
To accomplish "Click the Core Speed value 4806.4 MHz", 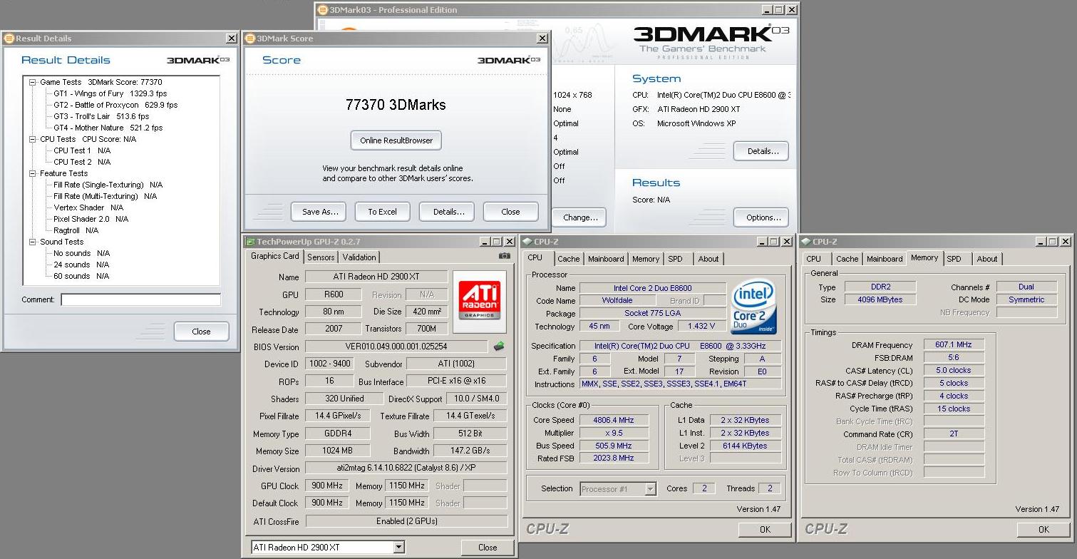I will coord(614,420).
